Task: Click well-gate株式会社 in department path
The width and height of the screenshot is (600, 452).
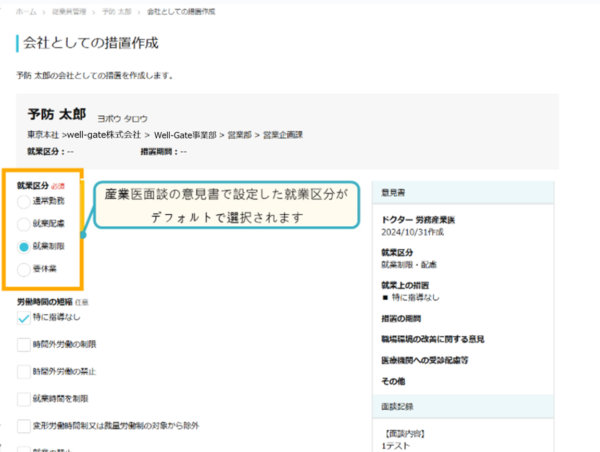Action: 104,135
